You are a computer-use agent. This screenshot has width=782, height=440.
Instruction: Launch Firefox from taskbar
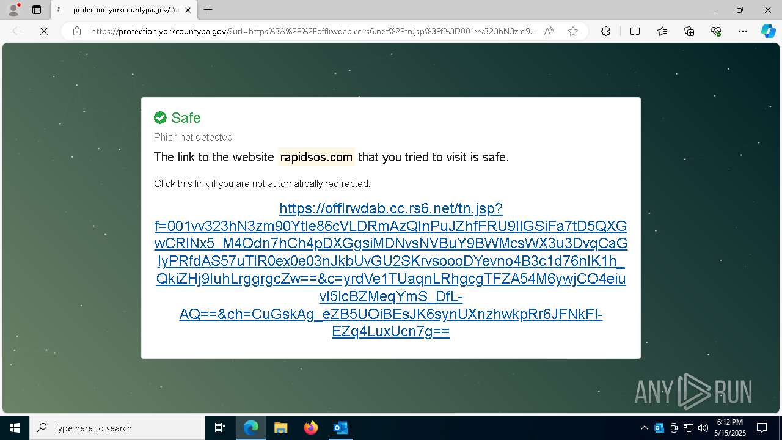pos(310,428)
